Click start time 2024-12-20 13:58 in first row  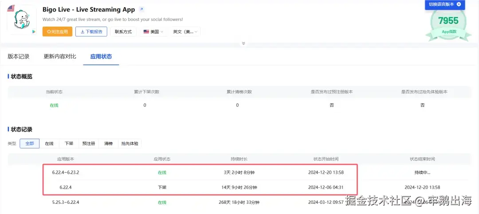pyautogui.click(x=326, y=172)
